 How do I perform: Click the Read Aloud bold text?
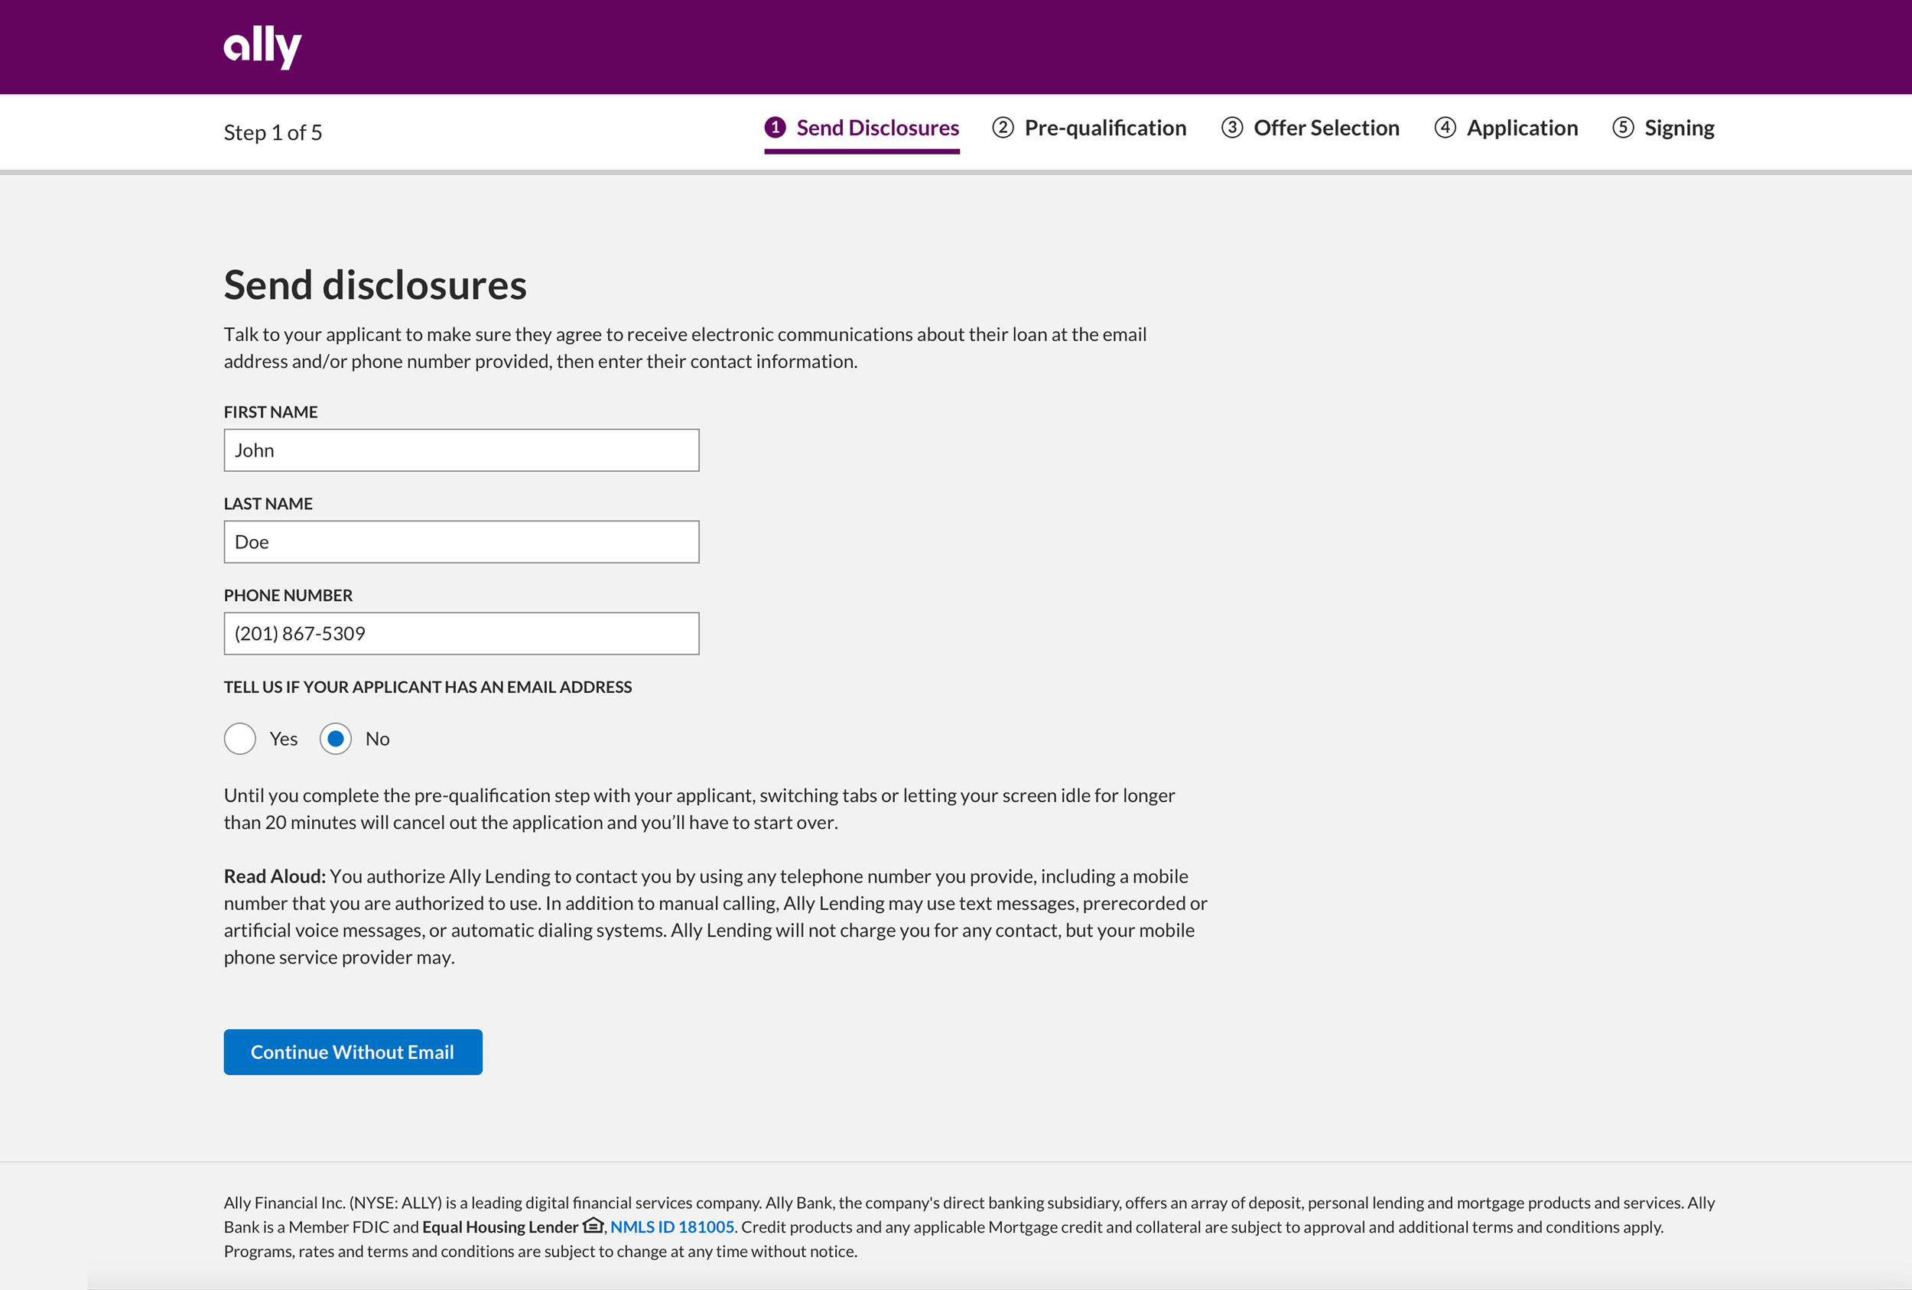(x=275, y=876)
